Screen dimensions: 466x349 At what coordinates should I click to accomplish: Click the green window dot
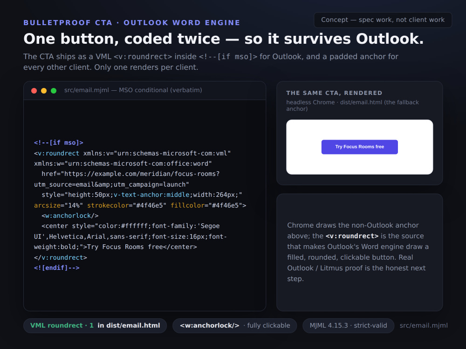point(54,91)
